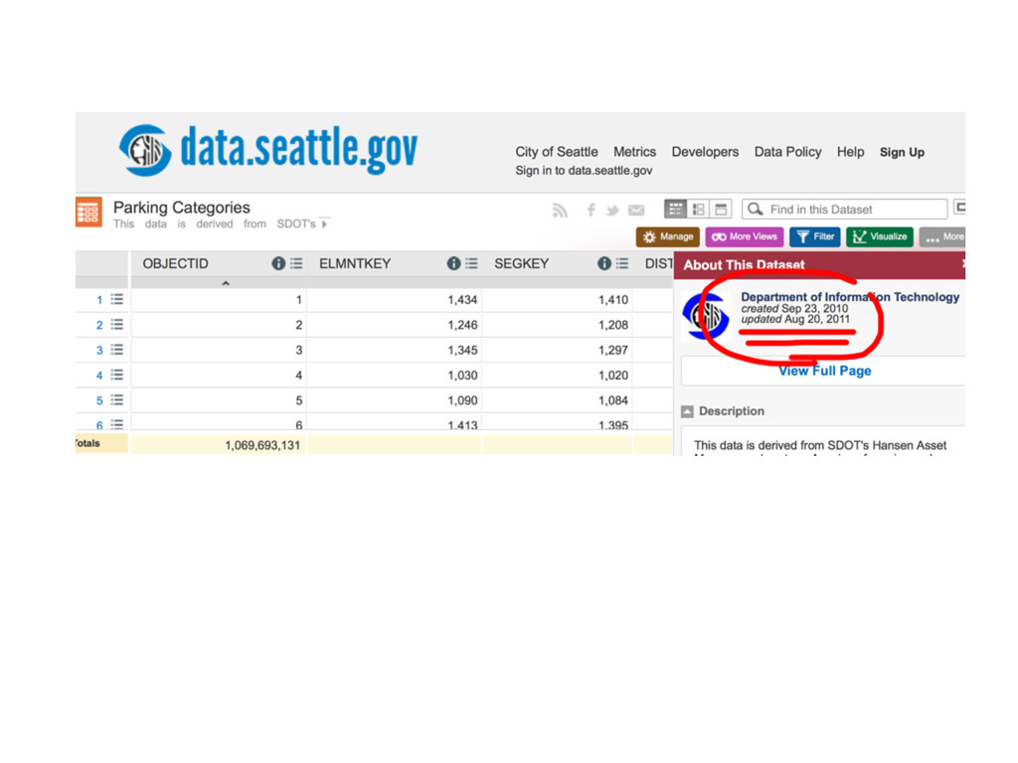Switch to rich list view icon
The height and width of the screenshot is (763, 1018).
(x=699, y=209)
